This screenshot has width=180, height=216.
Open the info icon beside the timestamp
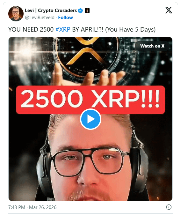(169, 207)
